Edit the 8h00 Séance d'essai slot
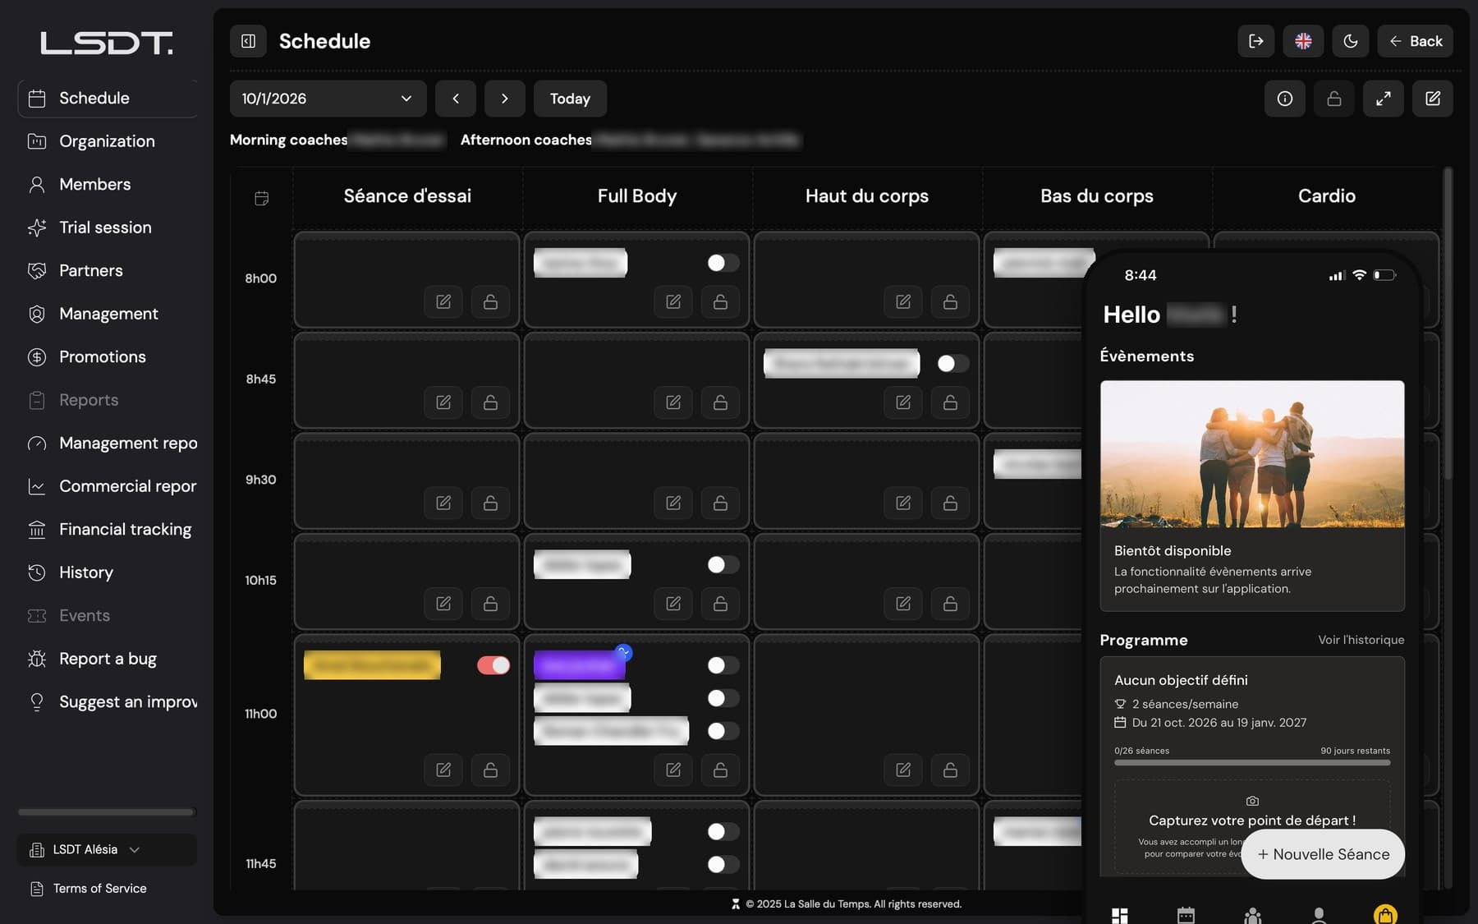 click(443, 301)
